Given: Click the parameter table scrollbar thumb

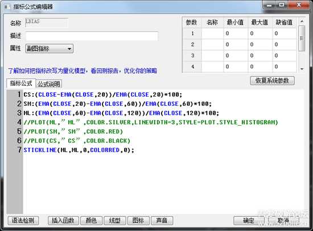Looking at the screenshot, I should 302,38.
